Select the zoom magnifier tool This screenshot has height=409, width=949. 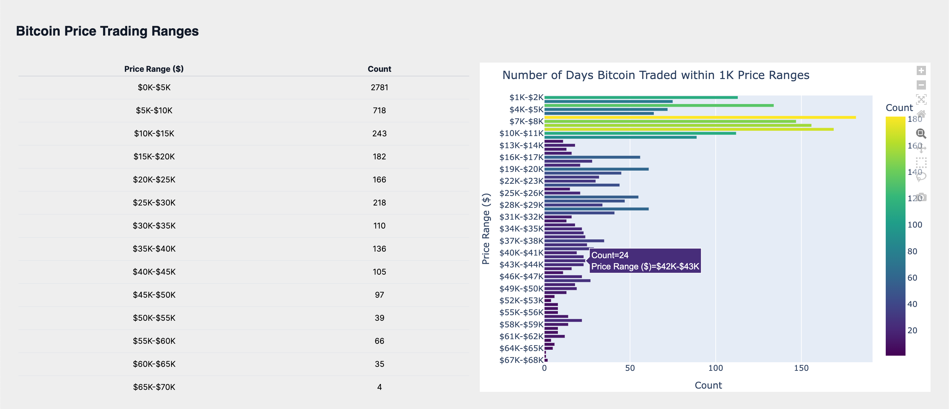pyautogui.click(x=921, y=133)
